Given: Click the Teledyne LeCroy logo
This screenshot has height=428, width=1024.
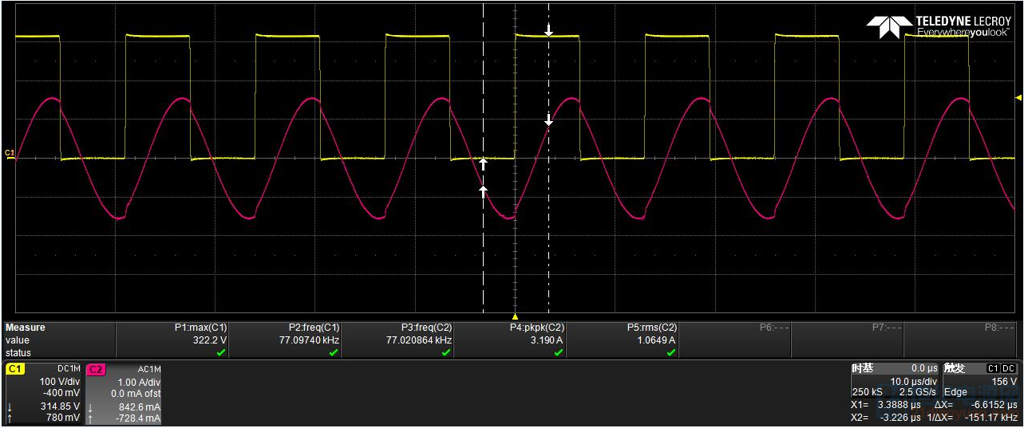Looking at the screenshot, I should click(939, 26).
